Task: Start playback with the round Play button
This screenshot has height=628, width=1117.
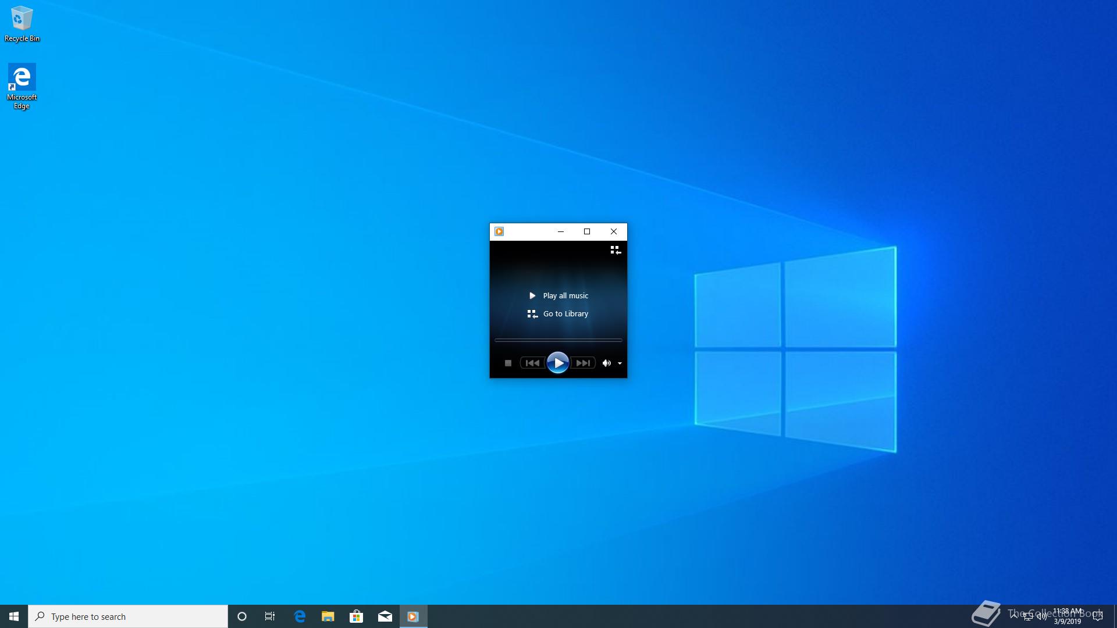Action: [x=558, y=363]
